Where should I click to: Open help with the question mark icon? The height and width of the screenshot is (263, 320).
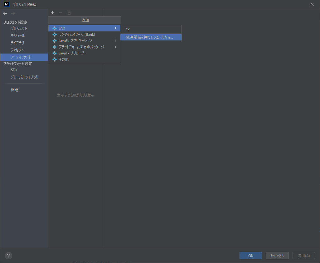click(x=8, y=256)
